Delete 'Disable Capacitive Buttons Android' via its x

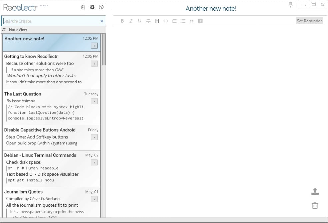tap(94, 137)
